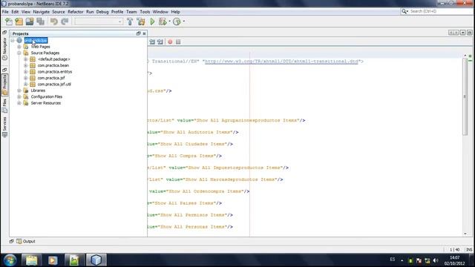This screenshot has height=267, width=475.
Task: Open the File menu
Action: (5, 12)
